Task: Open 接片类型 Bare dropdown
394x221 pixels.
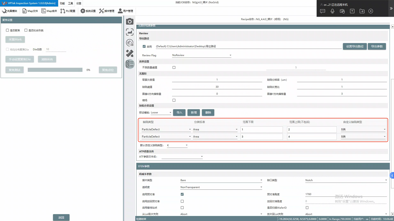Action: [x=221, y=180]
